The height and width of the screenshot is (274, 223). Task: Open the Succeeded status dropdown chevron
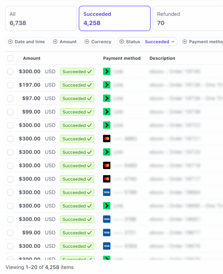[x=173, y=42]
